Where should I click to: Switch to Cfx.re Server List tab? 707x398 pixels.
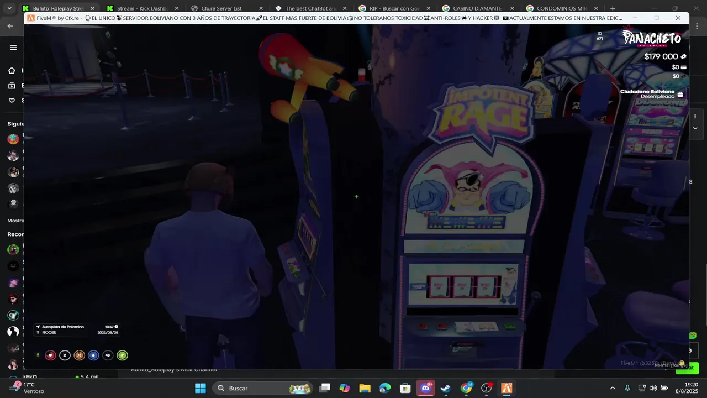coord(227,8)
